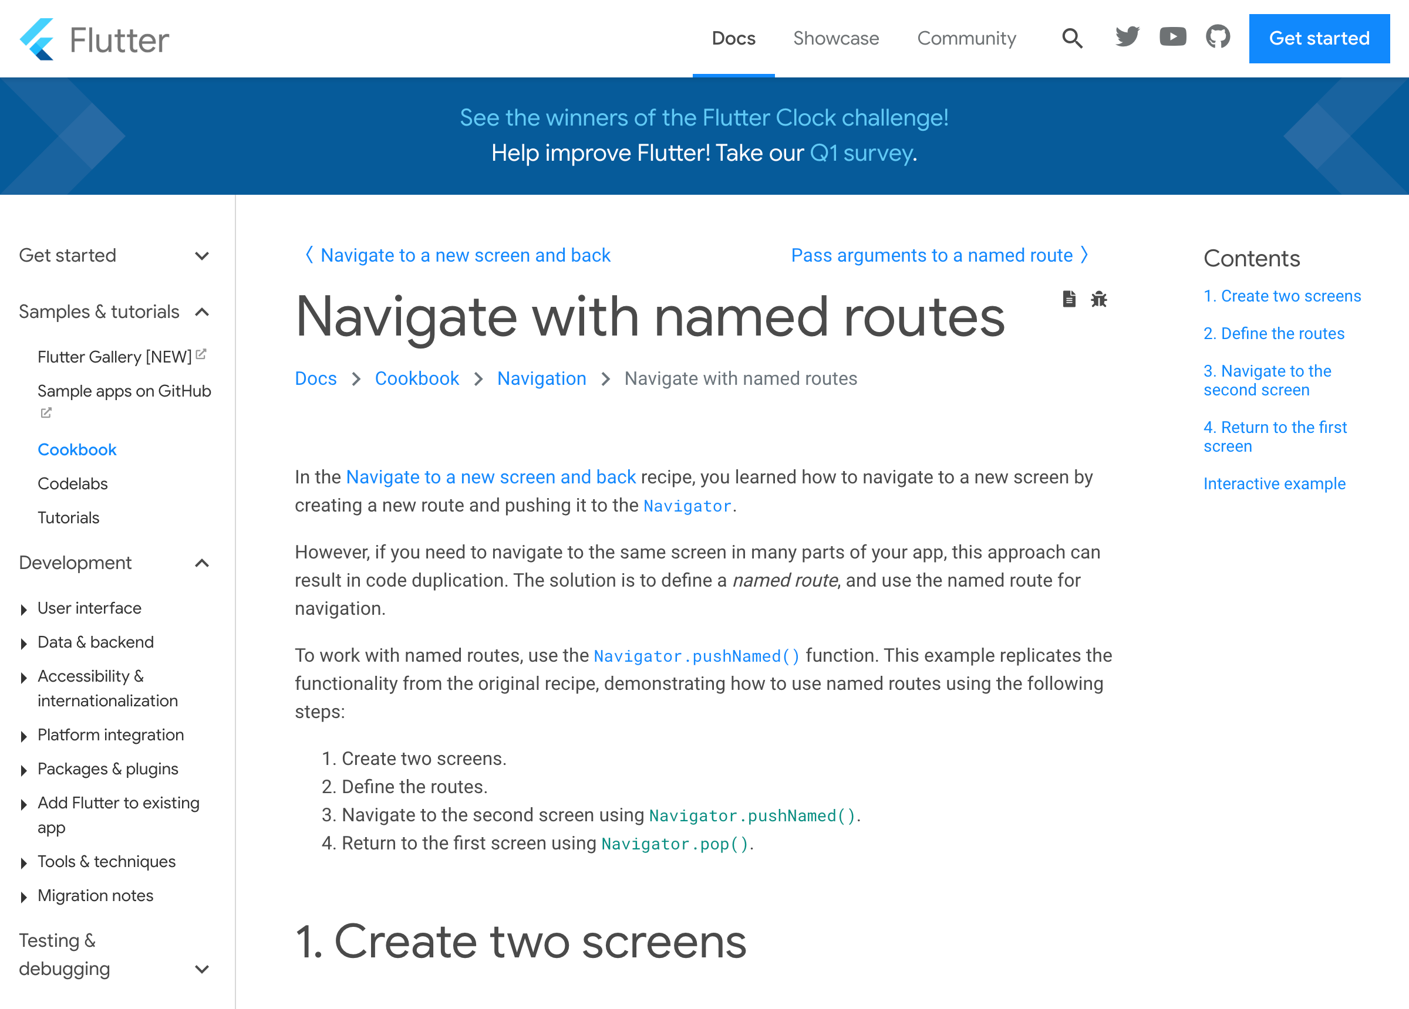
Task: Collapse the Samples & tutorials section
Action: click(x=202, y=311)
